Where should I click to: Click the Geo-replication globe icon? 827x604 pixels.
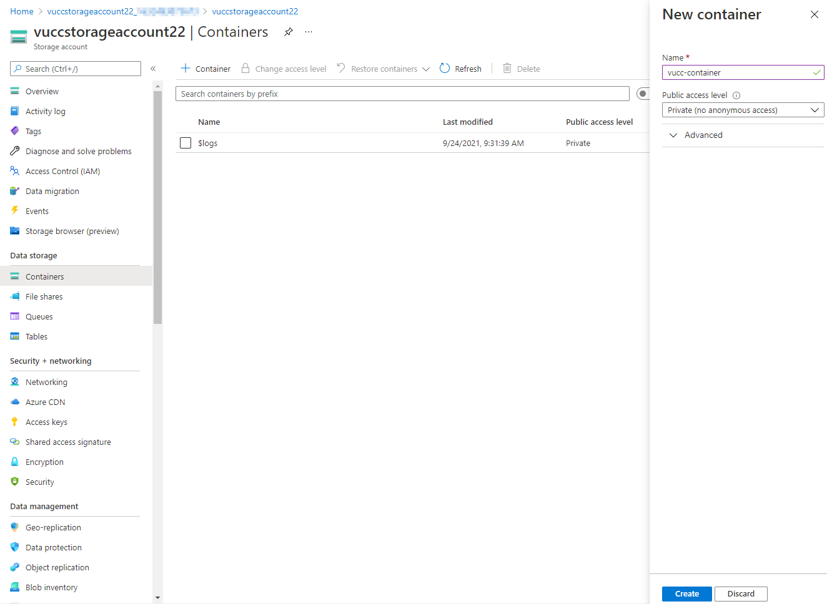coord(14,527)
